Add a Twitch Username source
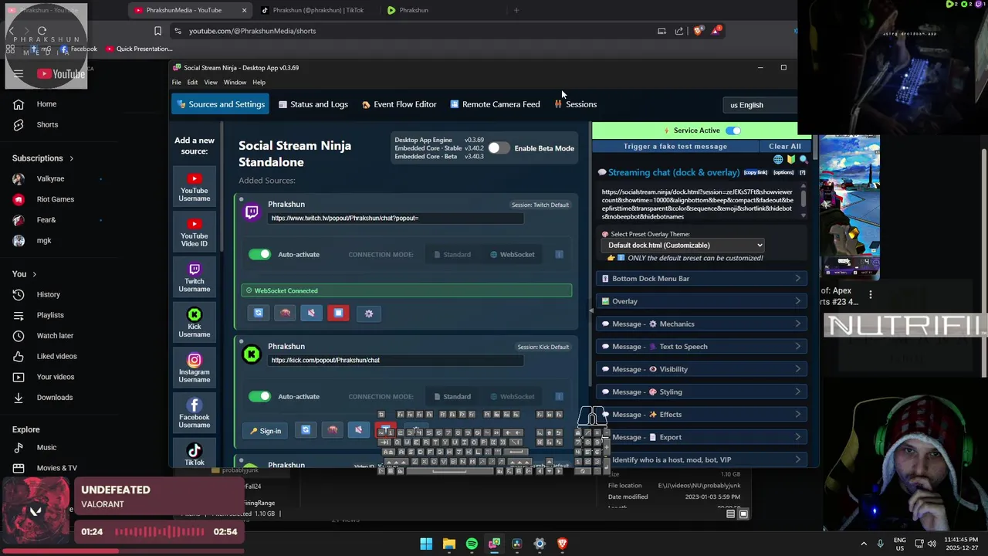988x556 pixels. click(x=195, y=278)
